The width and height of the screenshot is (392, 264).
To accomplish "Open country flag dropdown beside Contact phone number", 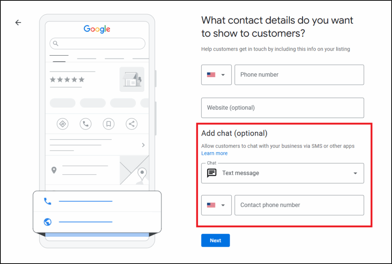I will 216,205.
